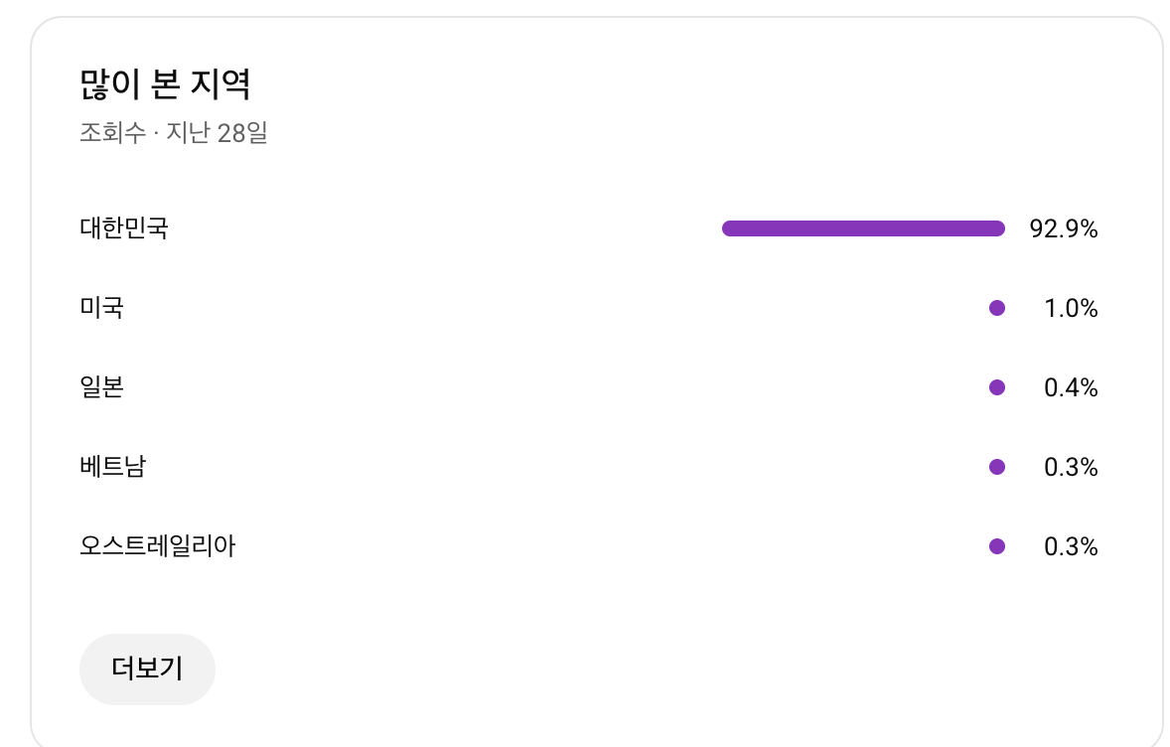Select the purple dot for 베트남
The width and height of the screenshot is (1170, 747).
[997, 467]
